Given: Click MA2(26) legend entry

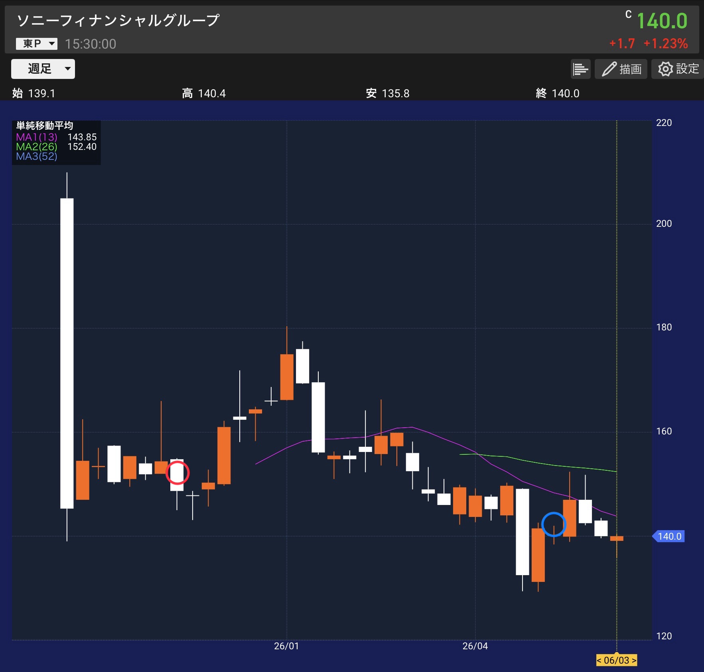Looking at the screenshot, I should [37, 147].
